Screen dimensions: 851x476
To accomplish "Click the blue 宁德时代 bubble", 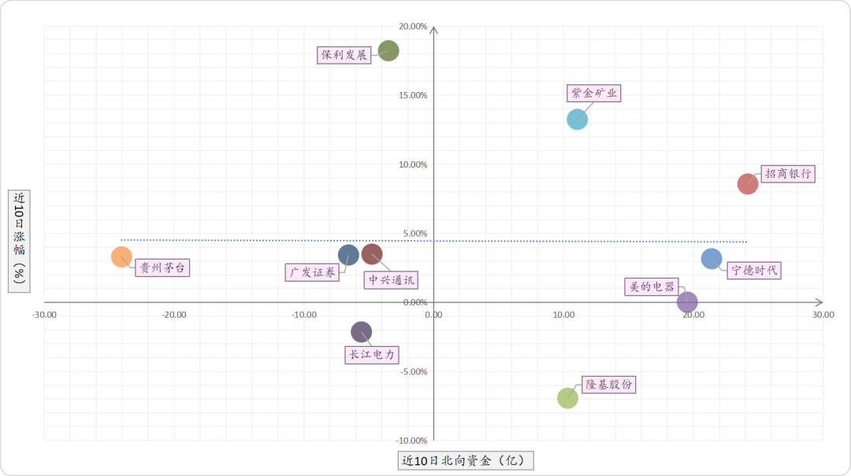I will 711,259.
